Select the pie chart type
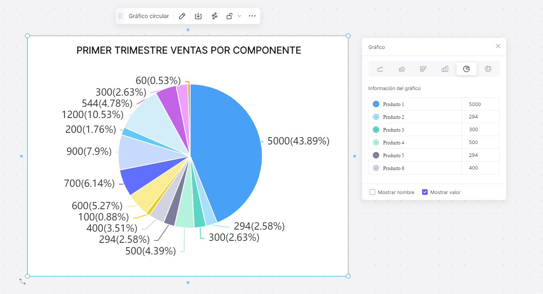The width and height of the screenshot is (543, 294). pos(467,69)
